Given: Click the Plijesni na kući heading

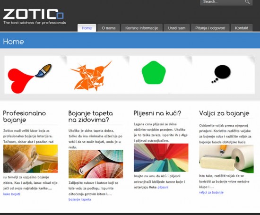Looking at the screenshot, I should coord(157,113).
